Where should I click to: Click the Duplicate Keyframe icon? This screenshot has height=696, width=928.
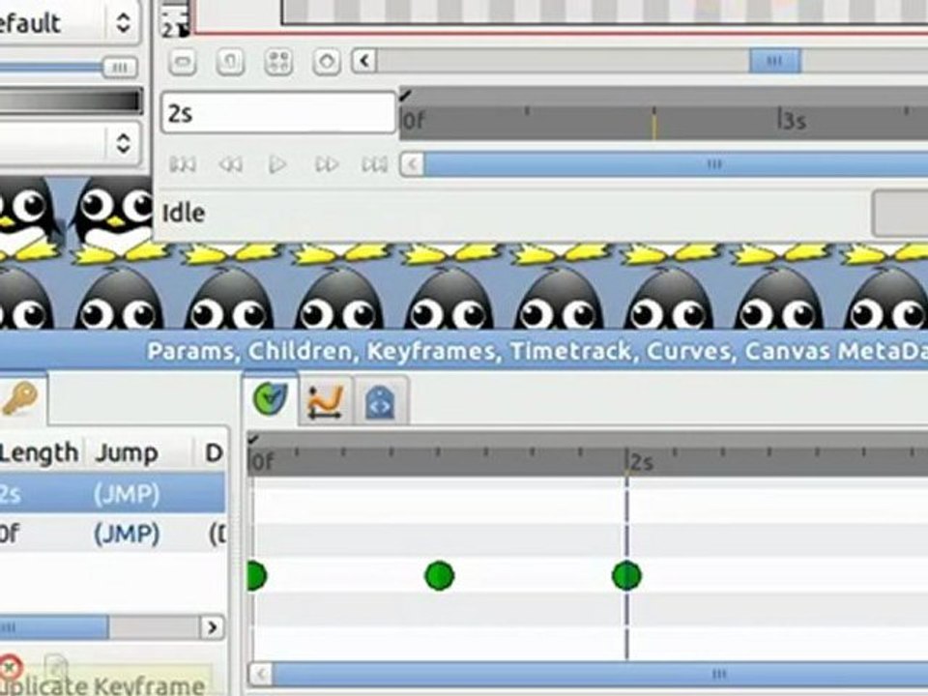click(56, 667)
